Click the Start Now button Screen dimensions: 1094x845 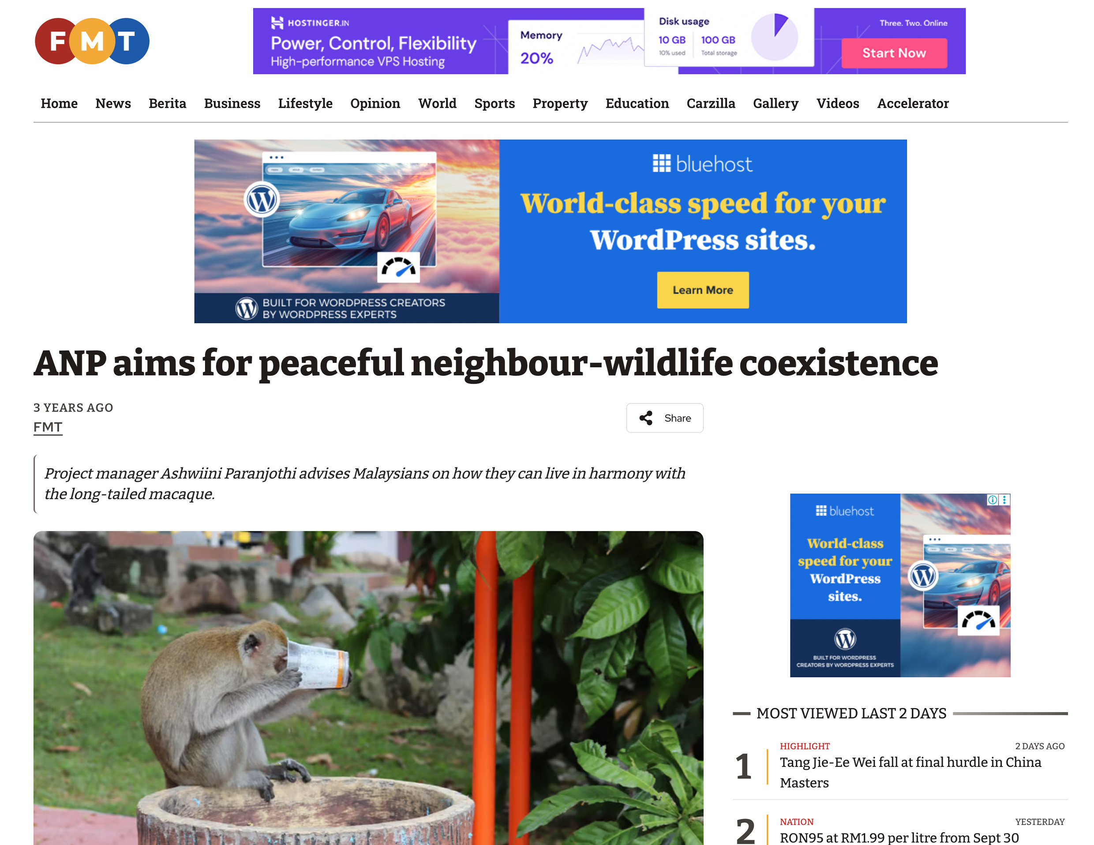[x=894, y=53]
